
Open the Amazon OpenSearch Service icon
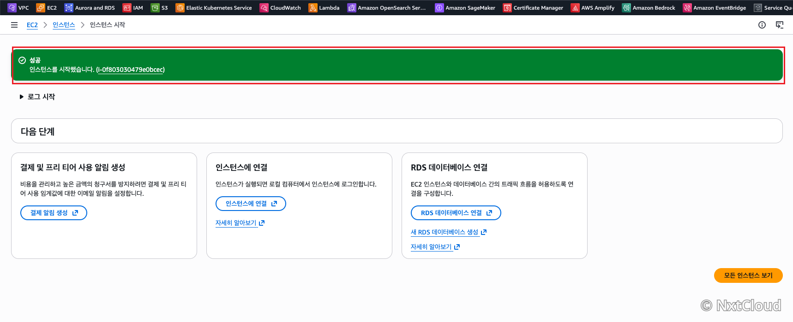352,8
